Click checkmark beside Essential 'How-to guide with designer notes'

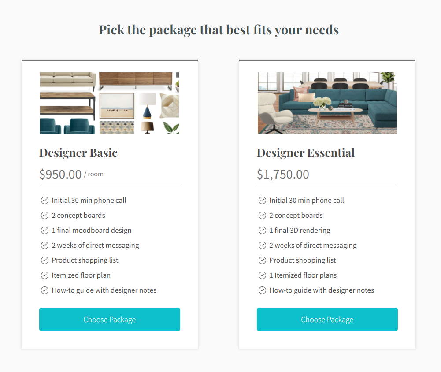[262, 290]
